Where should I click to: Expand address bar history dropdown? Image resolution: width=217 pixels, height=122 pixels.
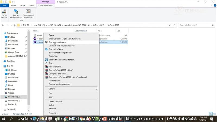coord(170,25)
